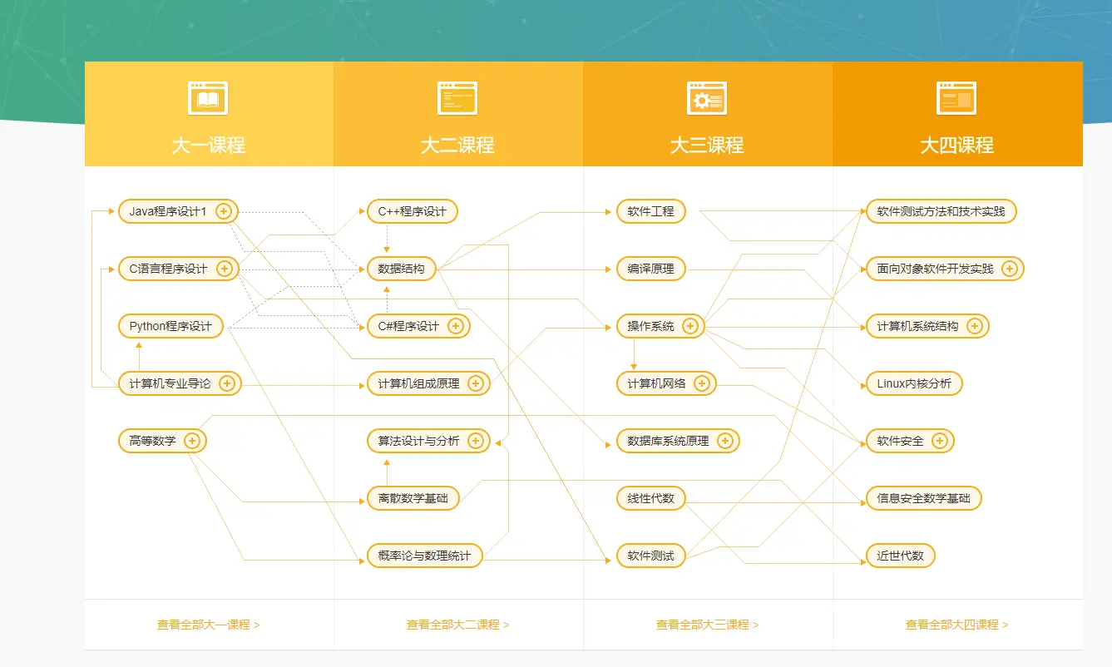Select the 信息安全数学基础 course node

pyautogui.click(x=924, y=498)
